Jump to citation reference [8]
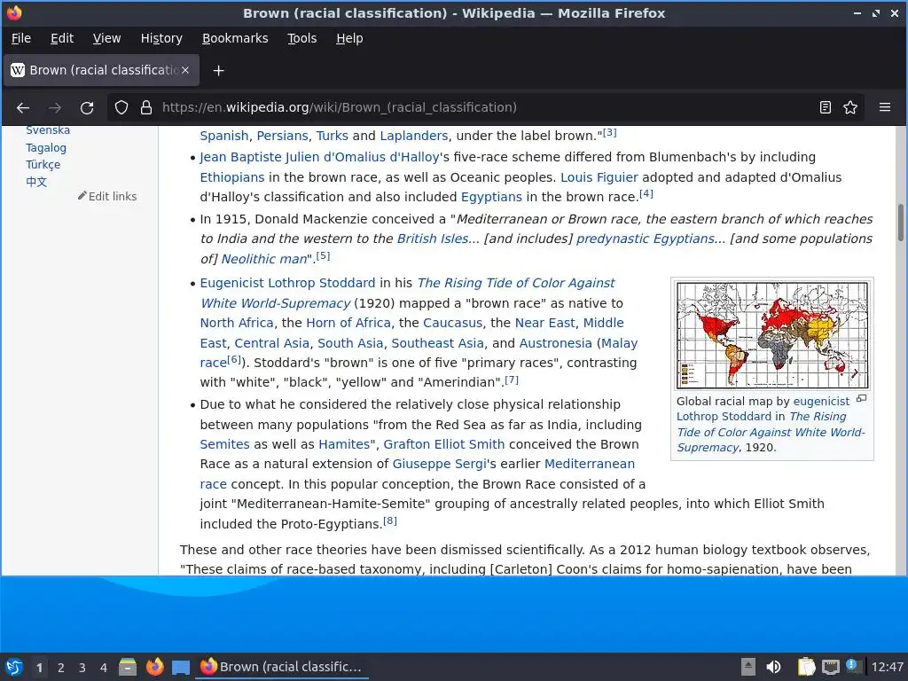The height and width of the screenshot is (681, 908). [390, 521]
